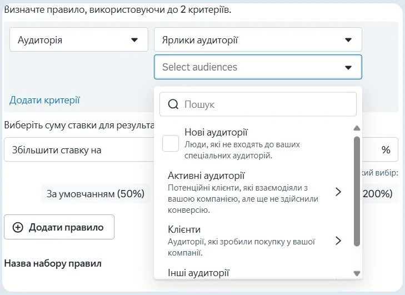This screenshot has width=405, height=295.
Task: Open the Ярлики аудиторії dropdown
Action: coord(258,39)
